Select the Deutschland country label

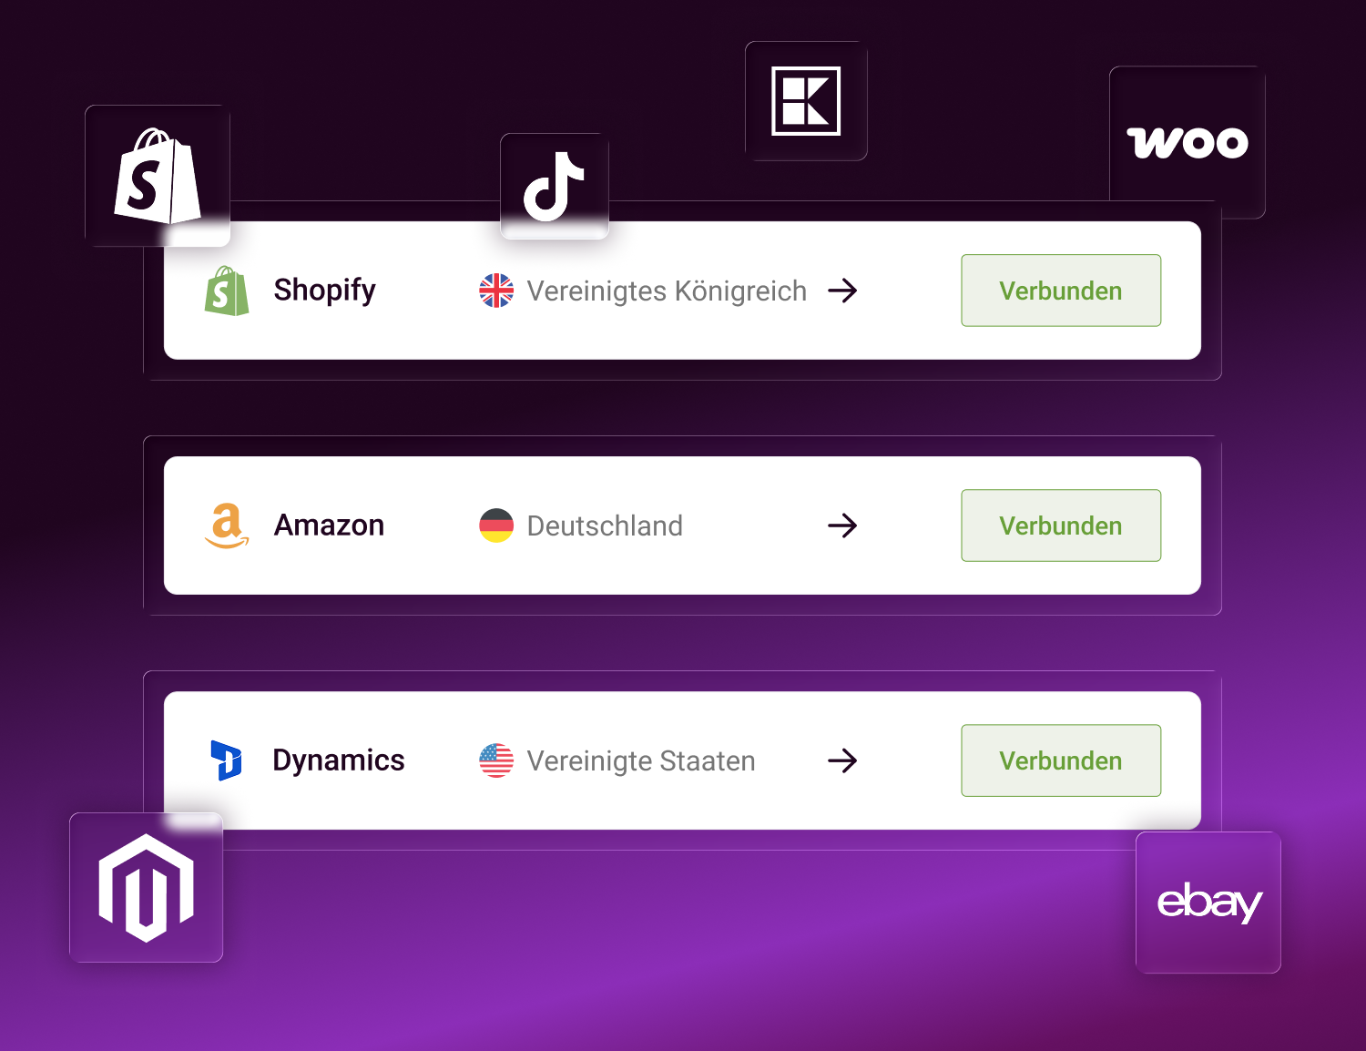(605, 525)
